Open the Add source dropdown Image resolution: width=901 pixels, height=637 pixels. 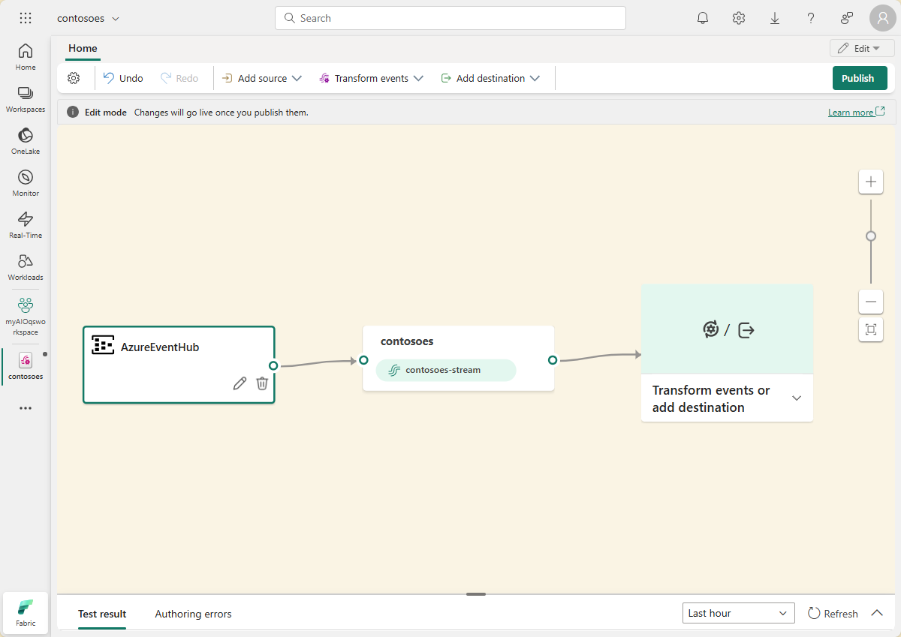(x=261, y=77)
